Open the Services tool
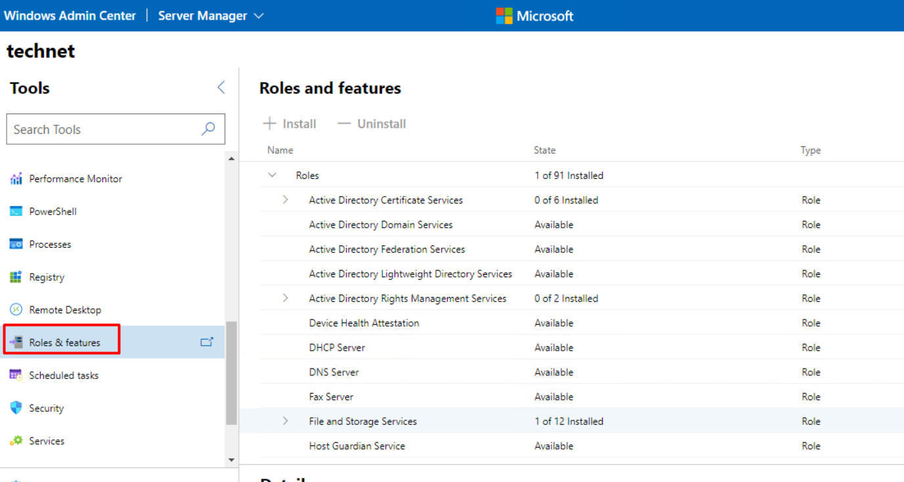904x482 pixels. coord(49,440)
